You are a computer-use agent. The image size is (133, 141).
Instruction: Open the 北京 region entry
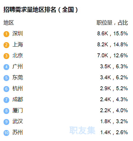[x=17, y=56]
